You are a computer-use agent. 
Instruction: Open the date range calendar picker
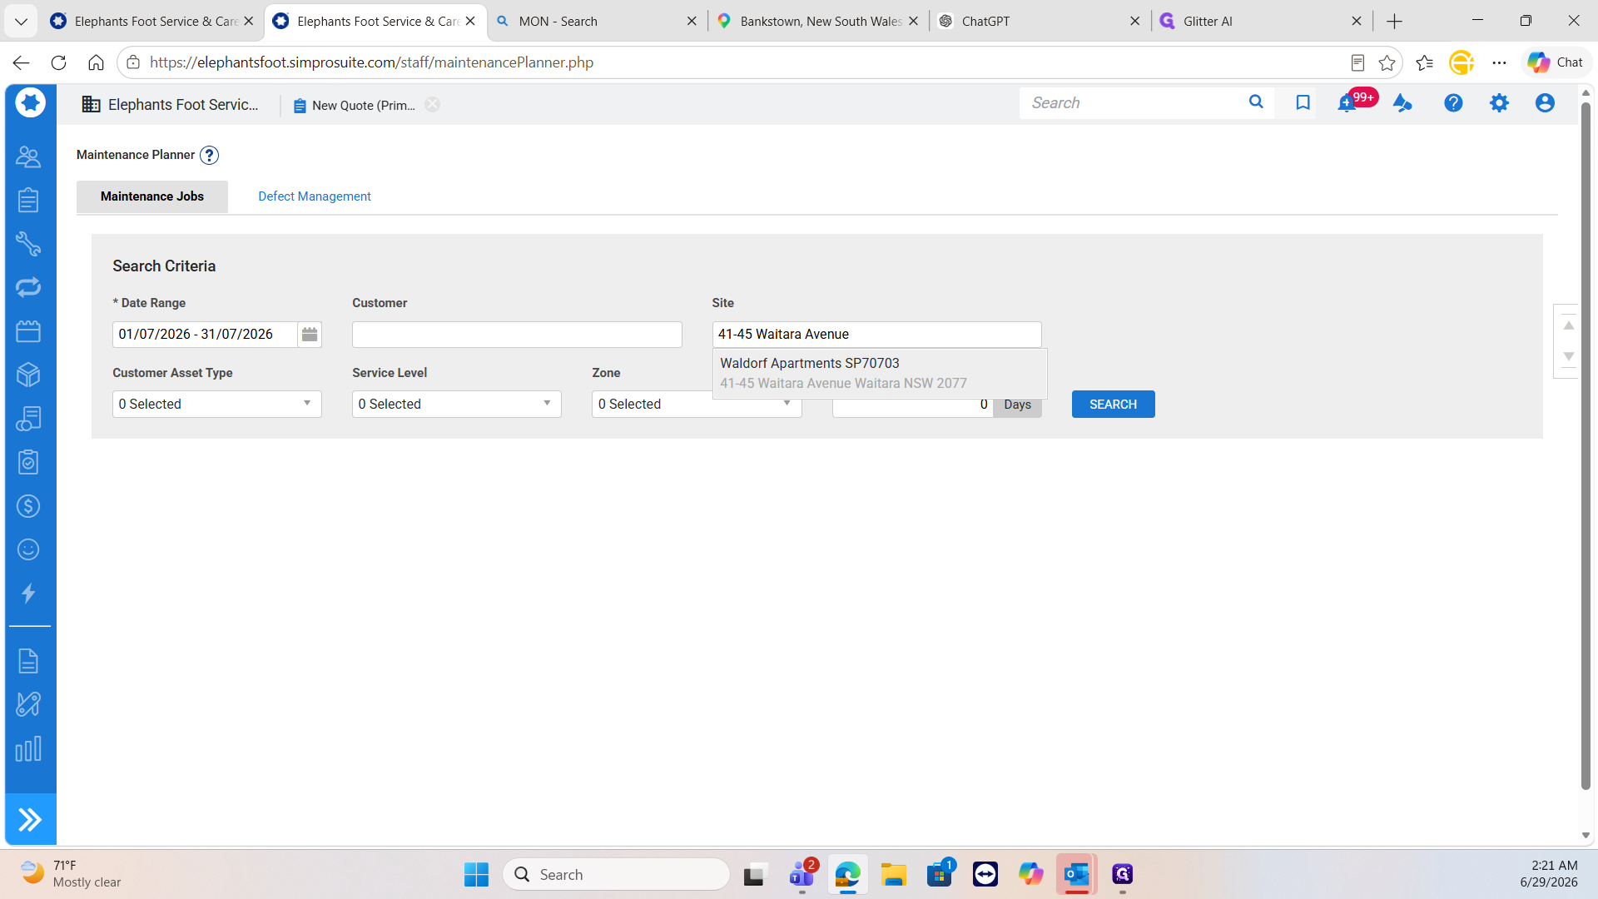tap(310, 335)
